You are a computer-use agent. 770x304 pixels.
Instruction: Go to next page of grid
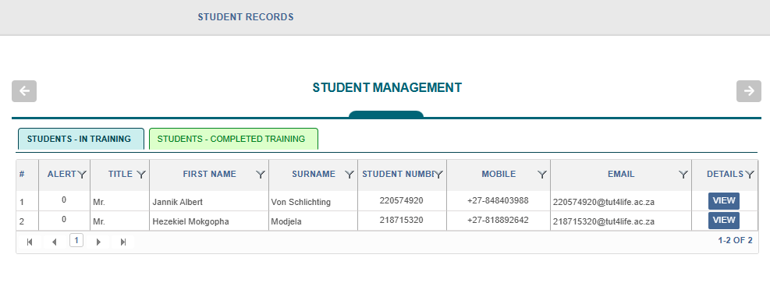[x=99, y=242]
